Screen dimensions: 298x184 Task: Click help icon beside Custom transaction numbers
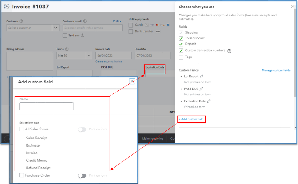click(229, 51)
